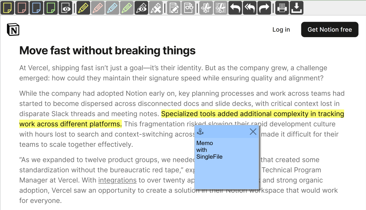This screenshot has width=366, height=210.
Task: Click inside the memo note text area
Action: [x=227, y=163]
